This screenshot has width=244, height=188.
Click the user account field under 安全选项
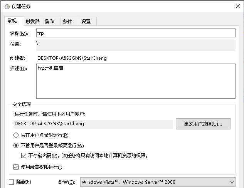[93, 124]
